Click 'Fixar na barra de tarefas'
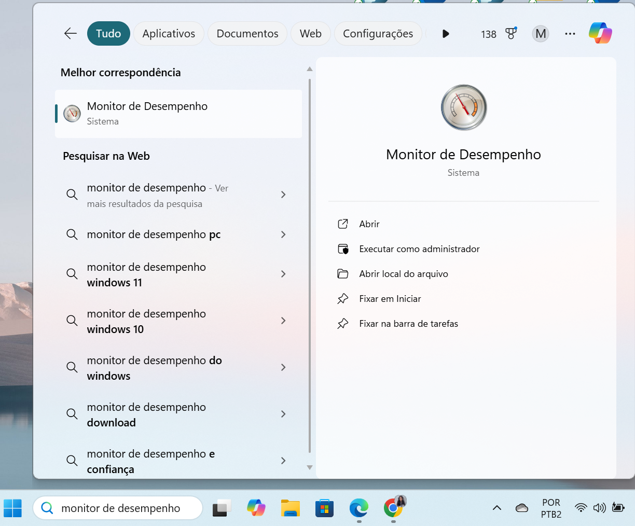The width and height of the screenshot is (635, 526). (x=408, y=323)
